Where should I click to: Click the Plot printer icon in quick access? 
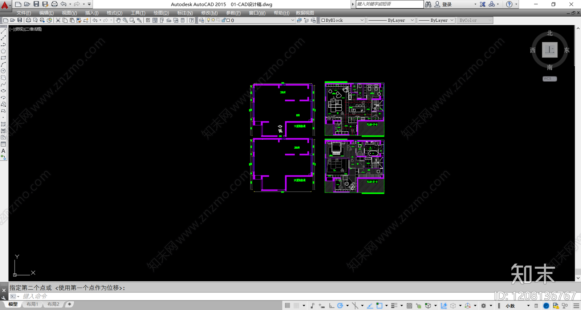click(54, 4)
